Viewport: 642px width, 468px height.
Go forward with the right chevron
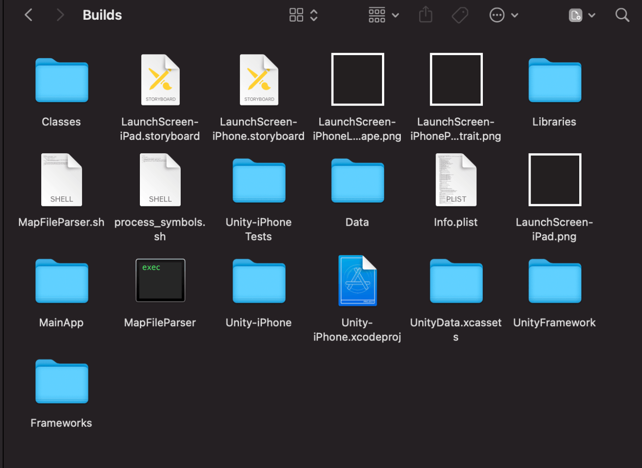point(60,15)
